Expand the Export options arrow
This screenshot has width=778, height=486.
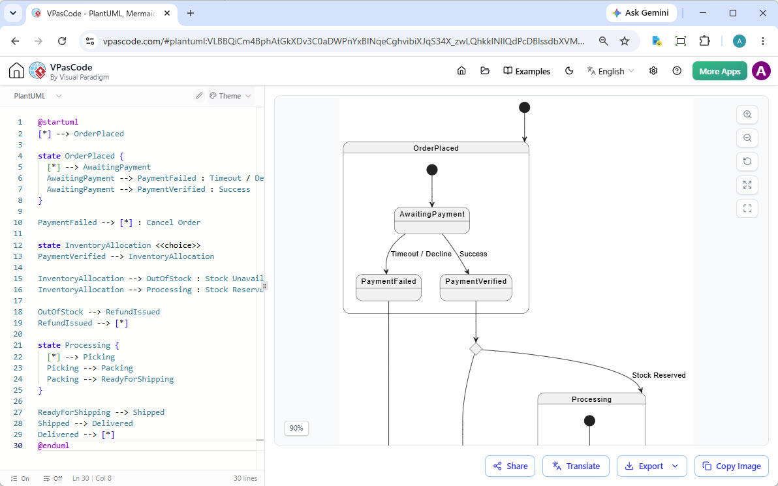pos(675,466)
